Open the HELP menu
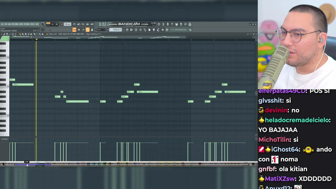Image resolution: width=336 pixels, height=189 pixels. point(37,24)
